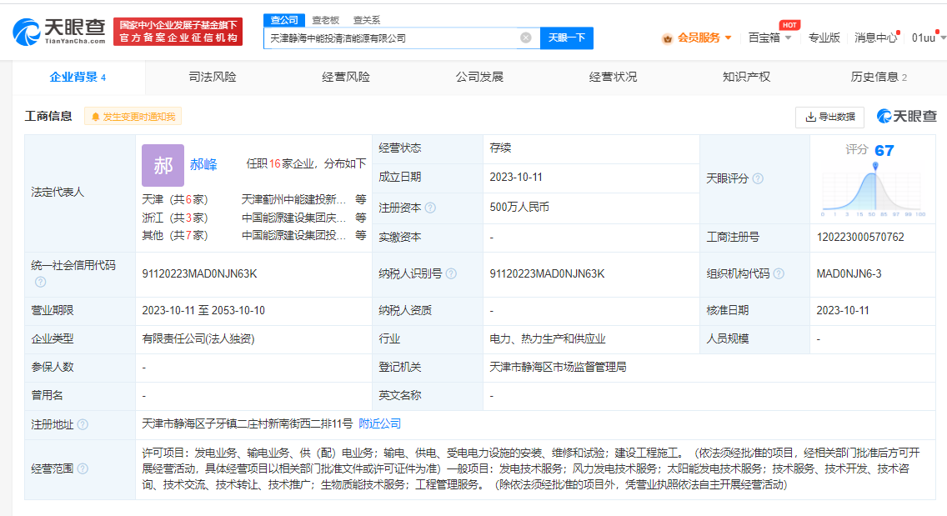Screen dimensions: 947x516
Task: Open 中国能源建设集团庆… company link
Action: coord(294,218)
